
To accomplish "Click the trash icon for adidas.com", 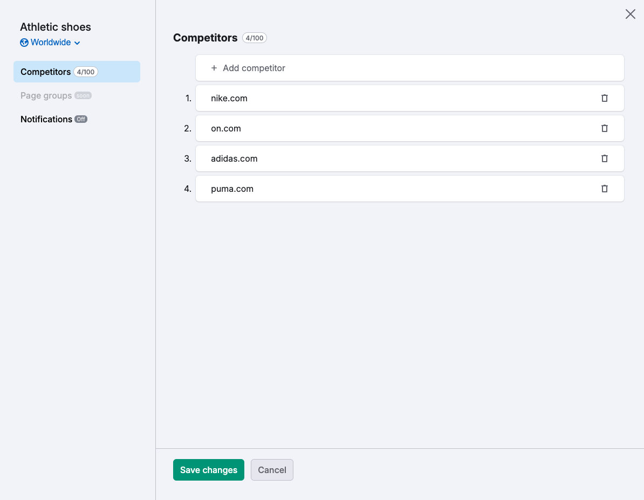I will click(x=604, y=158).
